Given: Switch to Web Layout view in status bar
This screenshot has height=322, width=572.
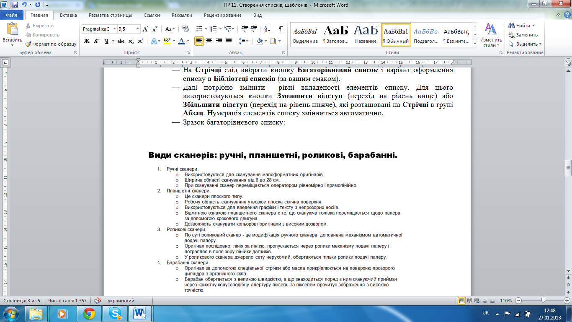Looking at the screenshot, I should [476, 301].
